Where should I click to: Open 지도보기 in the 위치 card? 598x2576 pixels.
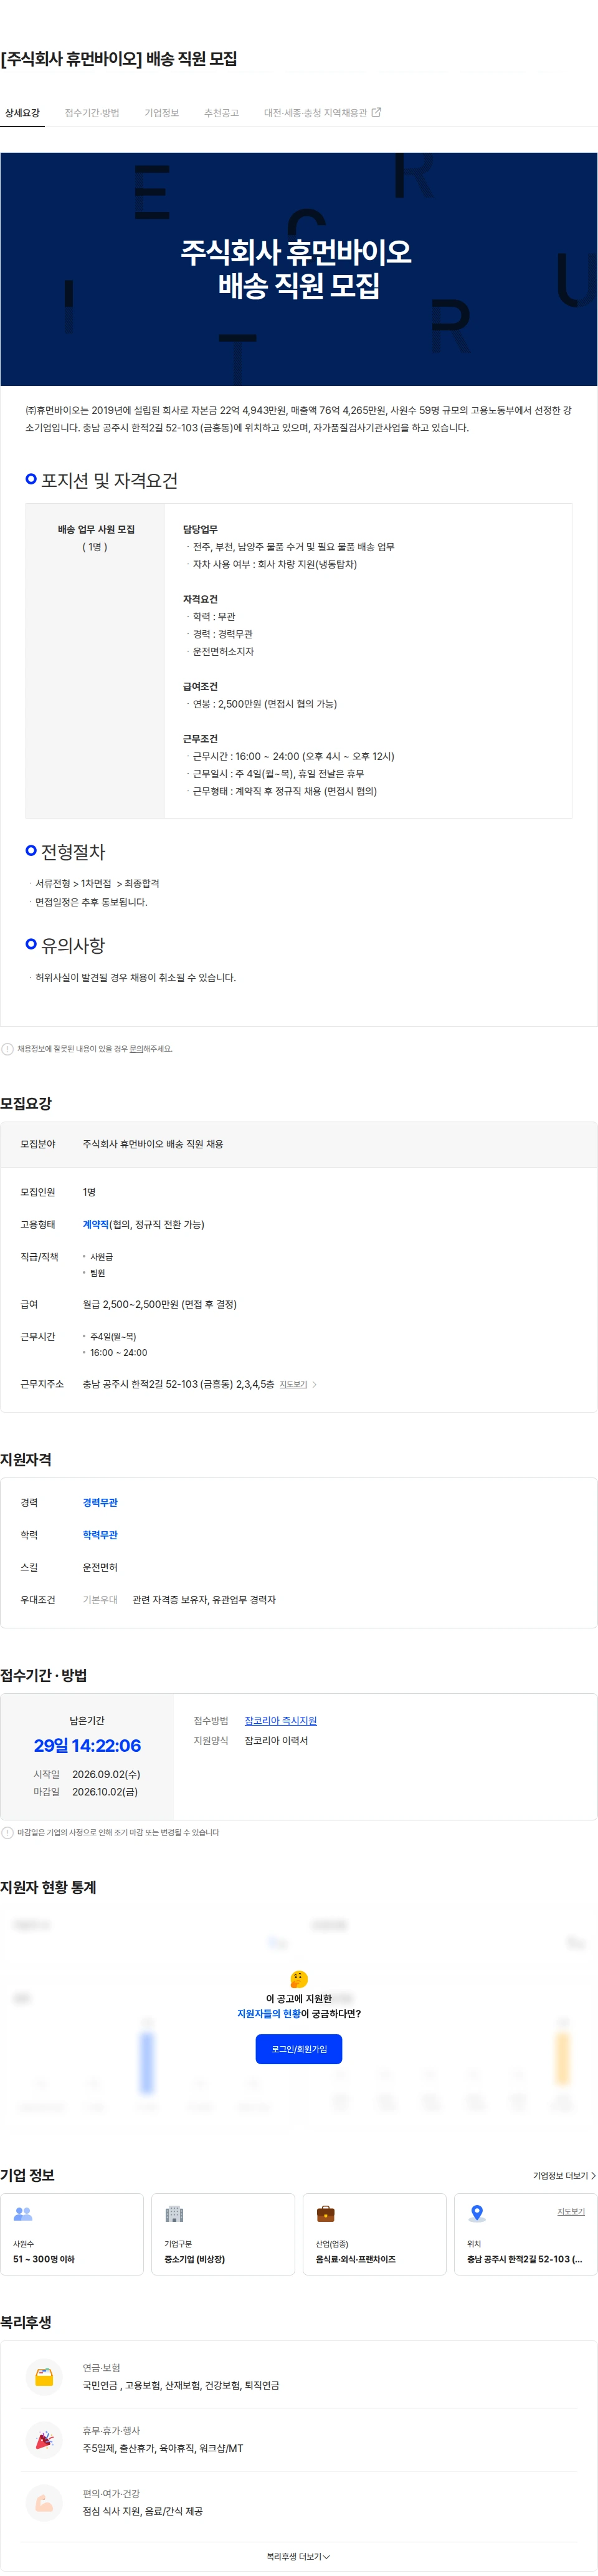coord(571,2211)
